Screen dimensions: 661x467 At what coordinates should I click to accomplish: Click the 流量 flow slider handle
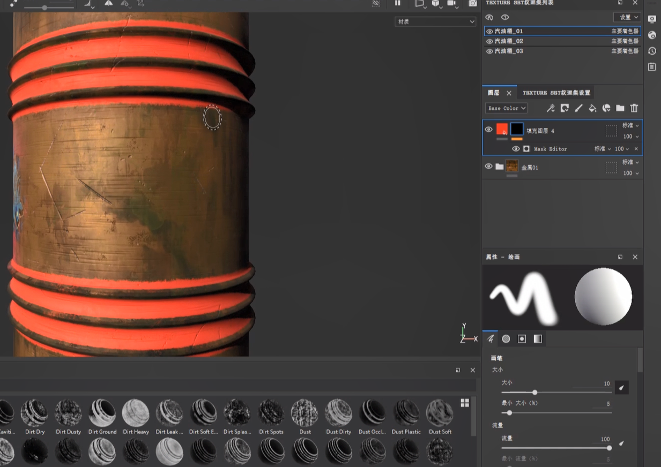[x=609, y=448]
